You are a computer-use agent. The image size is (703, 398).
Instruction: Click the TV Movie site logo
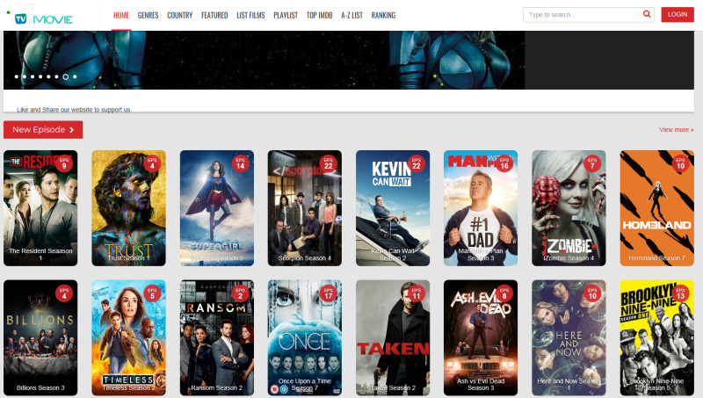(x=40, y=16)
